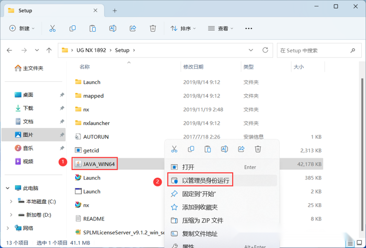Open the 查看 (View) dropdown menu
Image resolution: width=366 pixels, height=248 pixels.
coord(221,28)
